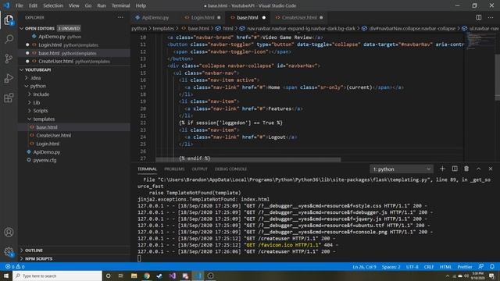Open the Terminal menu
The image size is (500, 281).
click(x=120, y=5)
